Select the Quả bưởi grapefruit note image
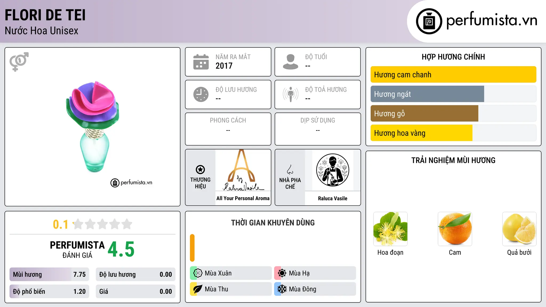Screen dimensions: 546x307 [519, 229]
